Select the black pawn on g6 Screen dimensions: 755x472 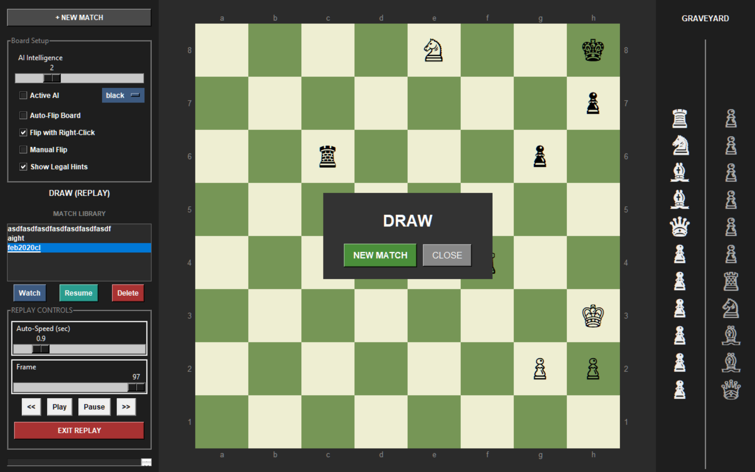540,157
